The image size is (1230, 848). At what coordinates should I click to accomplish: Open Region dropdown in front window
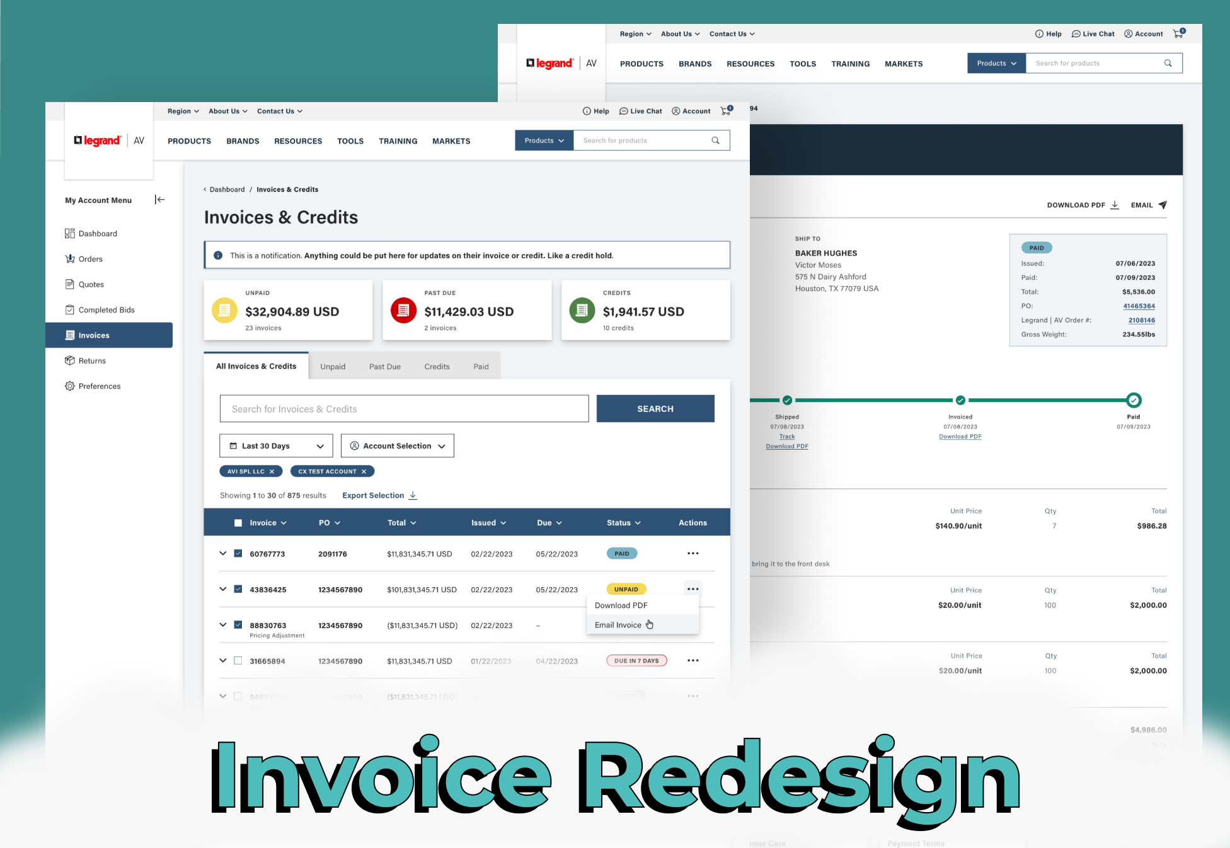pyautogui.click(x=183, y=111)
